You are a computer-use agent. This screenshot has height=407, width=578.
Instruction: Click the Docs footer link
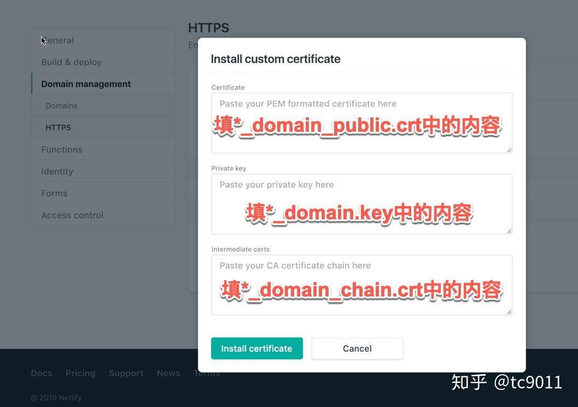point(41,373)
